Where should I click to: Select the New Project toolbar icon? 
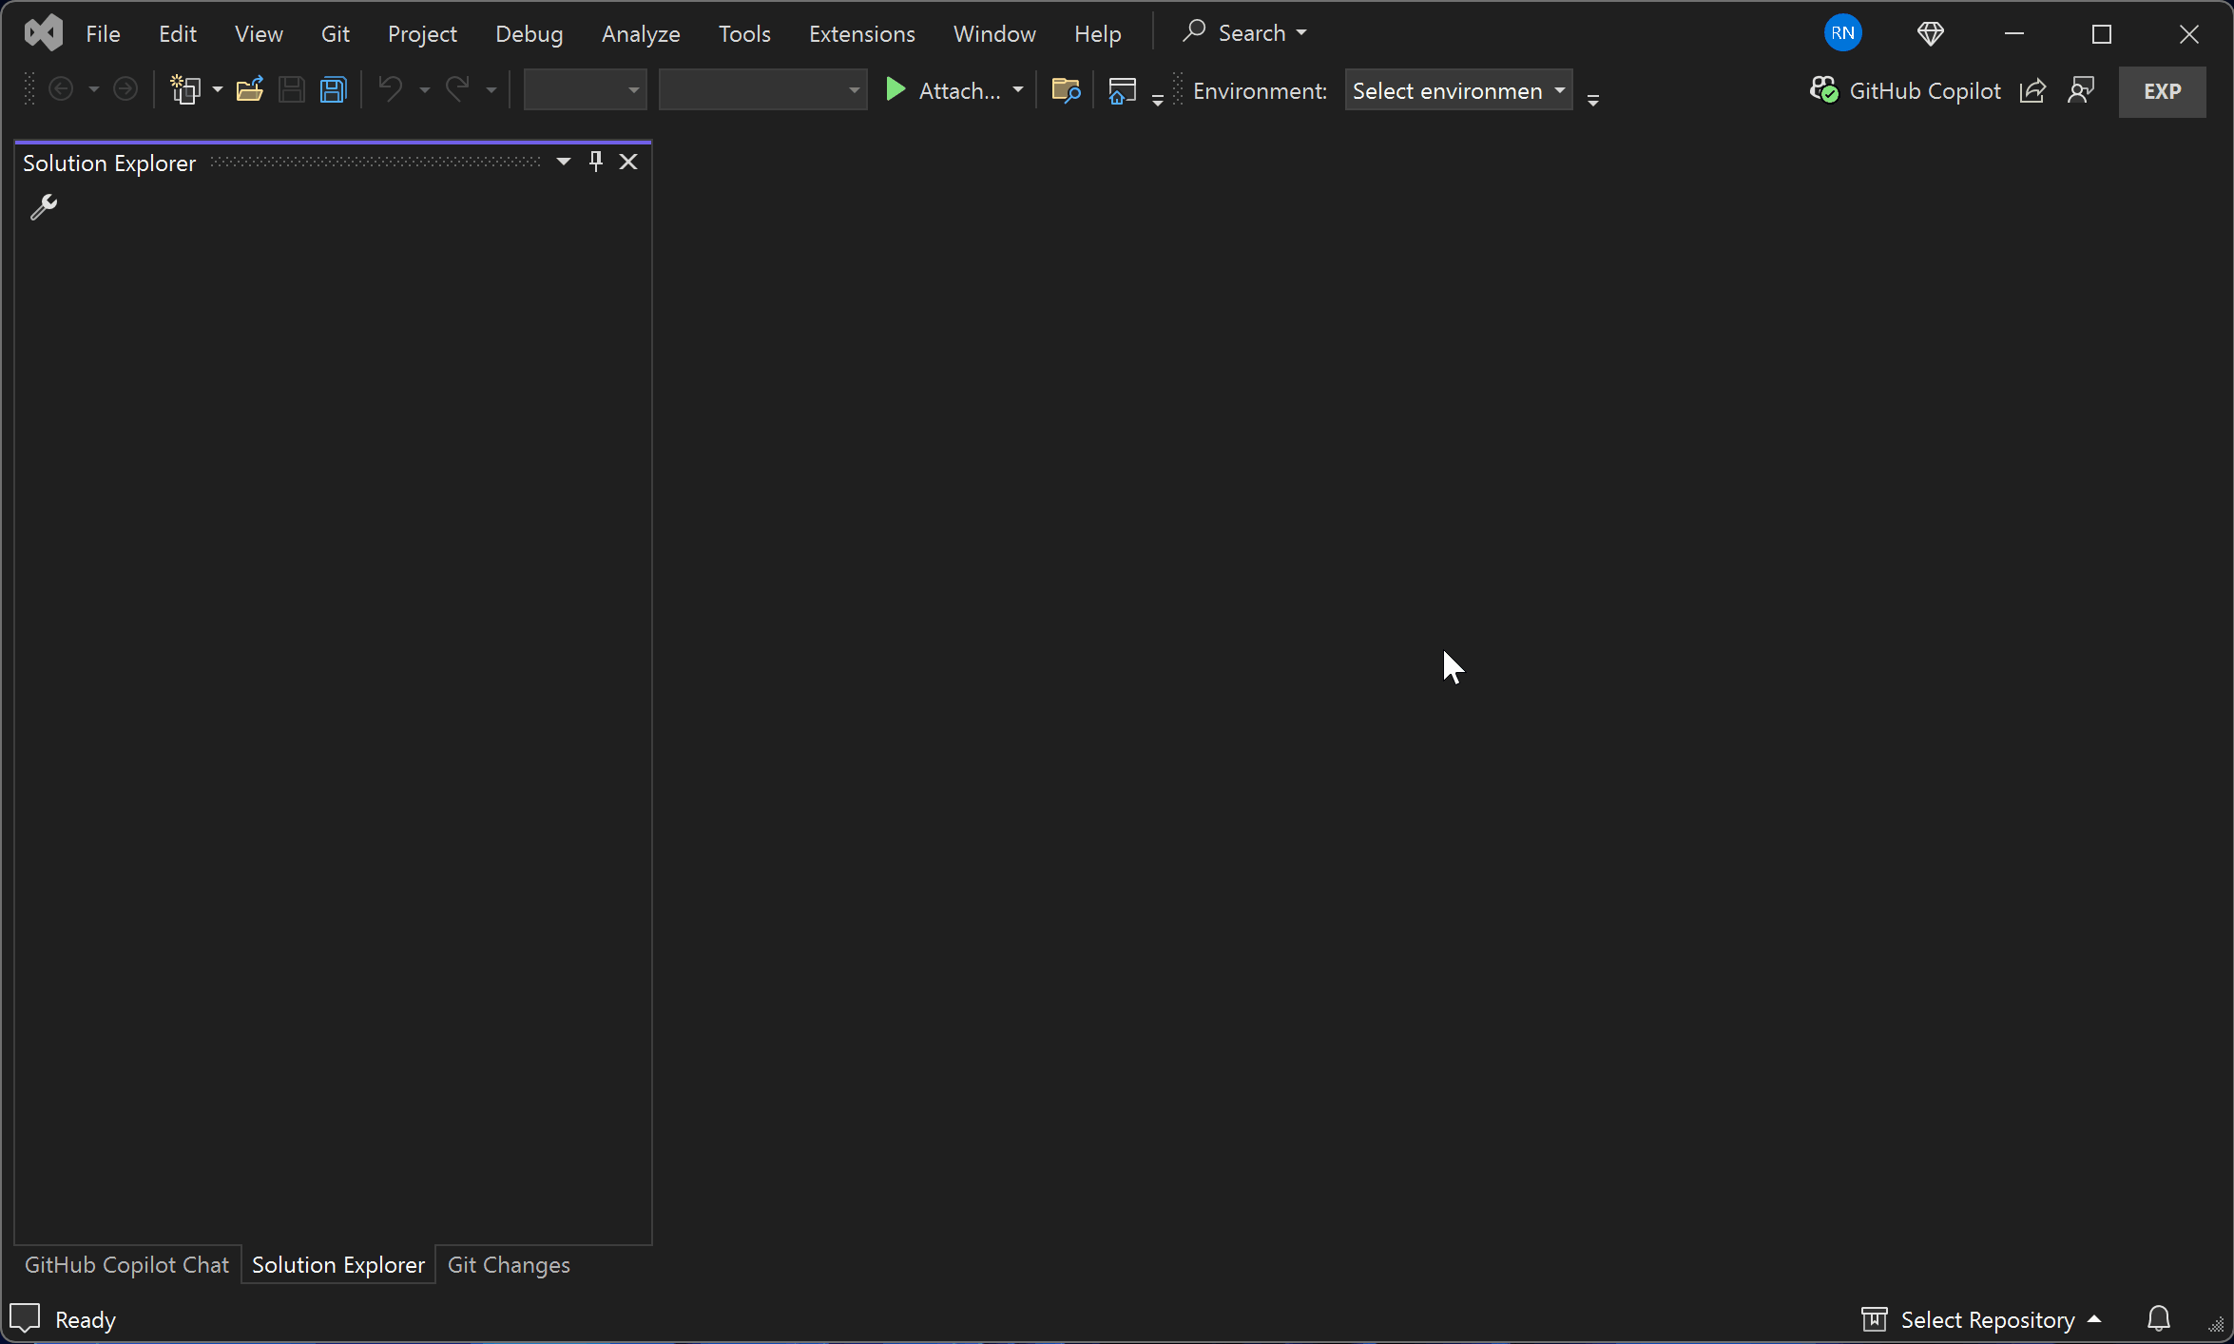(x=186, y=88)
